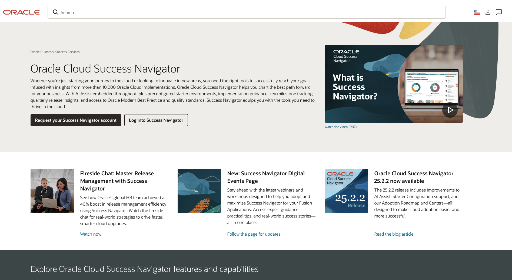Image resolution: width=512 pixels, height=280 pixels.
Task: Click the Oracle Customer Success Services breadcrumb
Action: point(55,52)
